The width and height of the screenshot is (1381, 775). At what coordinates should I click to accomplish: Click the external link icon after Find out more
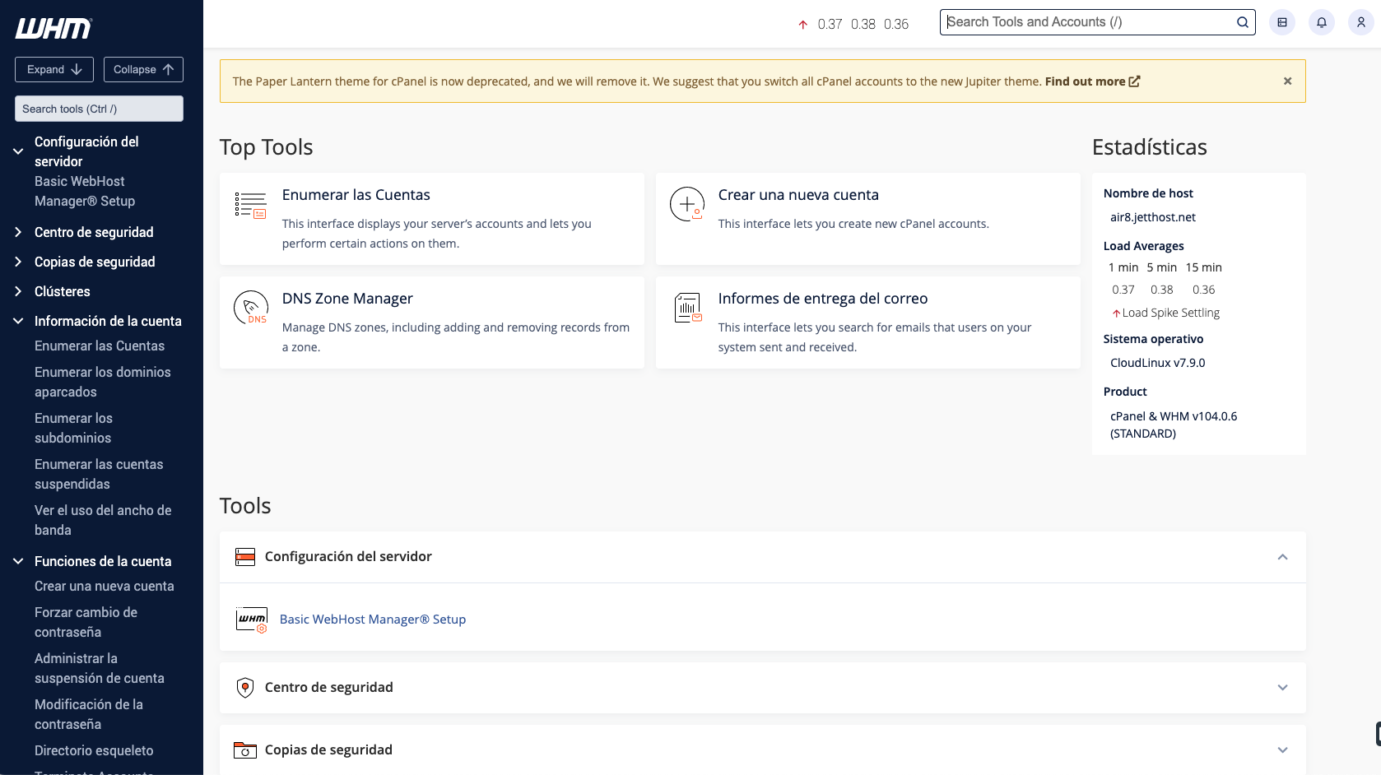click(x=1135, y=81)
